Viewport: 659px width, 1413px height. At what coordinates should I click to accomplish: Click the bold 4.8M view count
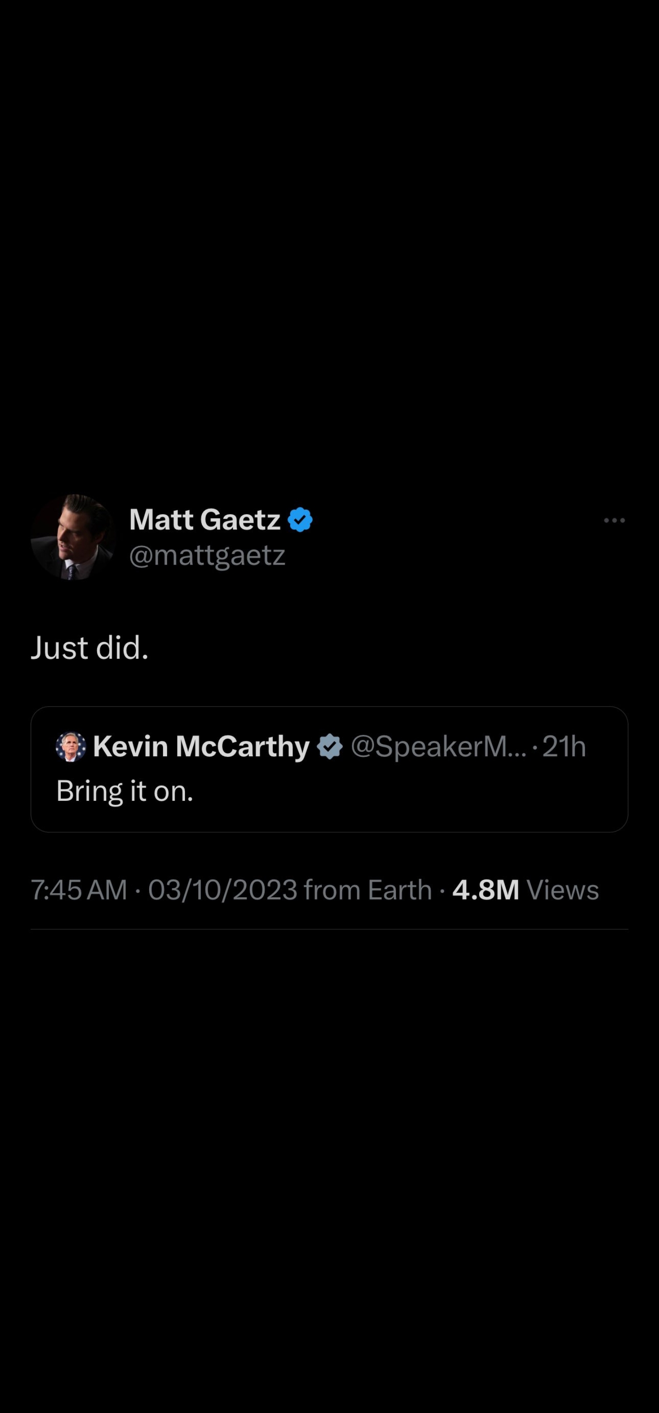click(x=486, y=890)
